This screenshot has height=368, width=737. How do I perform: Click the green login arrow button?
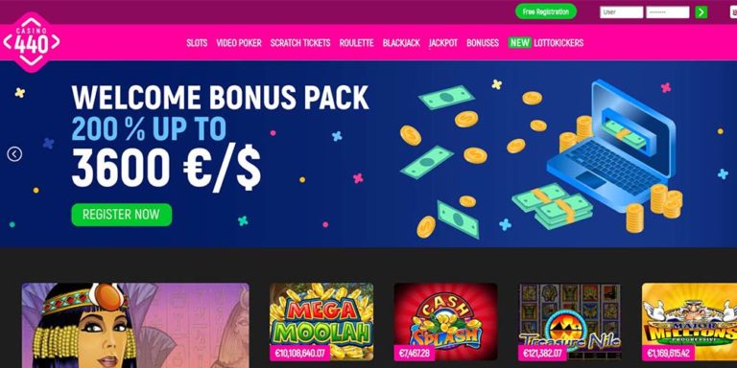click(701, 12)
